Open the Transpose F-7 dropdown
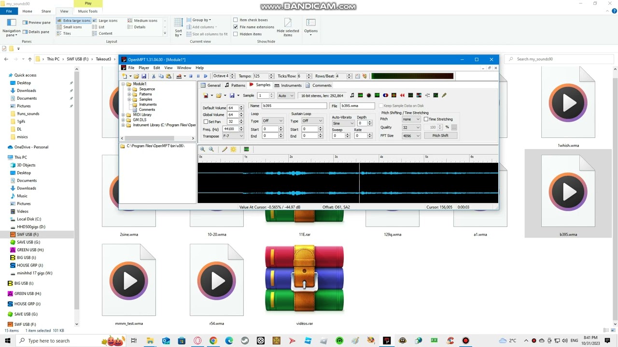Image resolution: width=618 pixels, height=347 pixels. coord(233,136)
